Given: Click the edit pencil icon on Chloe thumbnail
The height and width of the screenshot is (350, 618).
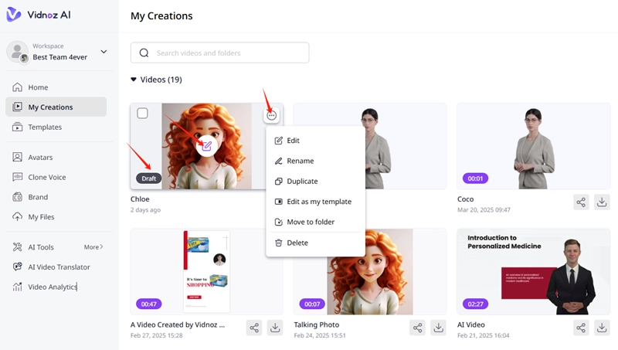Looking at the screenshot, I should tap(206, 145).
